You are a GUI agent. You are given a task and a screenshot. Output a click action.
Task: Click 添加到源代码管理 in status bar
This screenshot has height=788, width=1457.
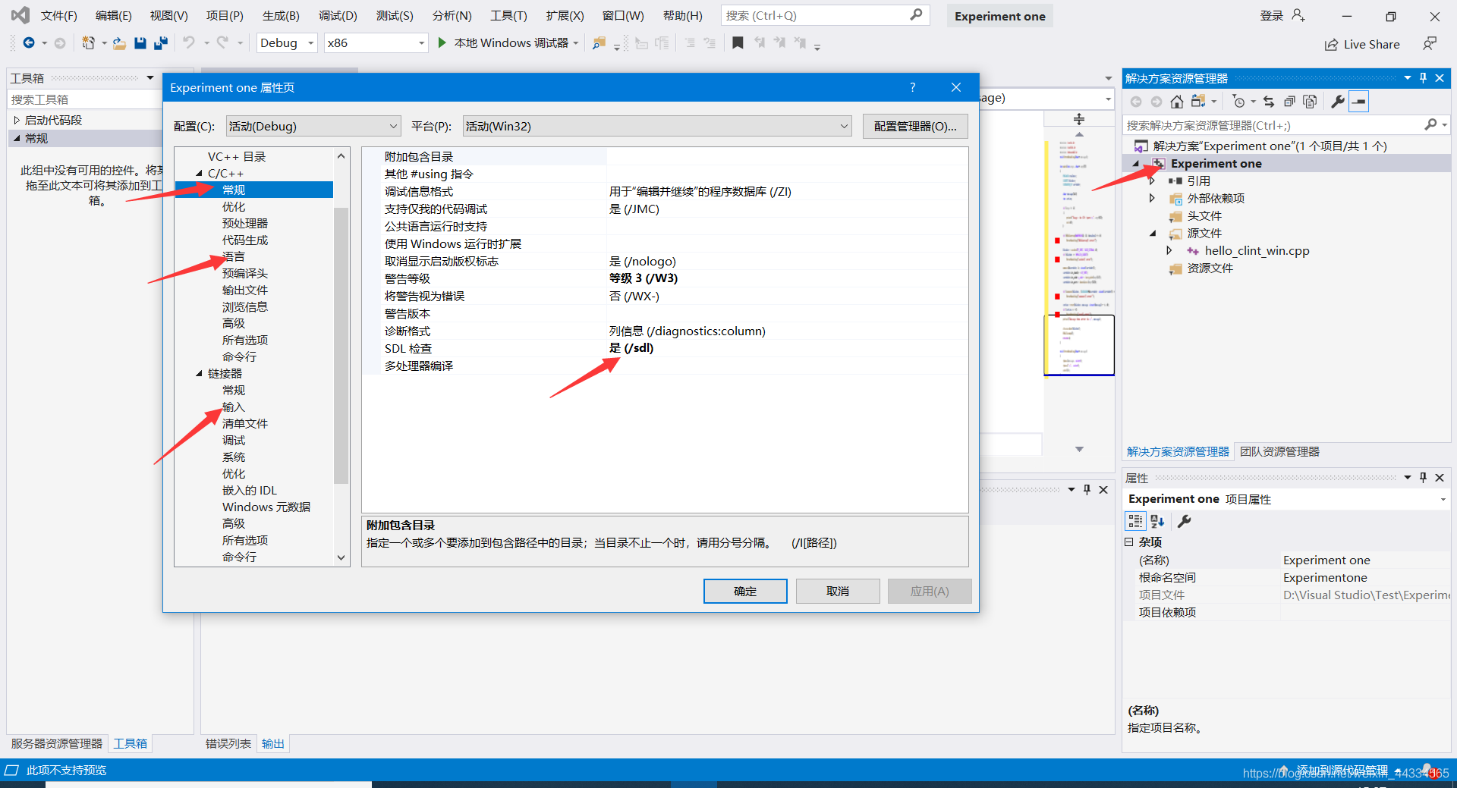point(1342,770)
